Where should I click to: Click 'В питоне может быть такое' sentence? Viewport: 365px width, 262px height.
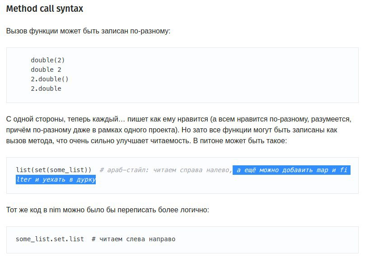240,141
